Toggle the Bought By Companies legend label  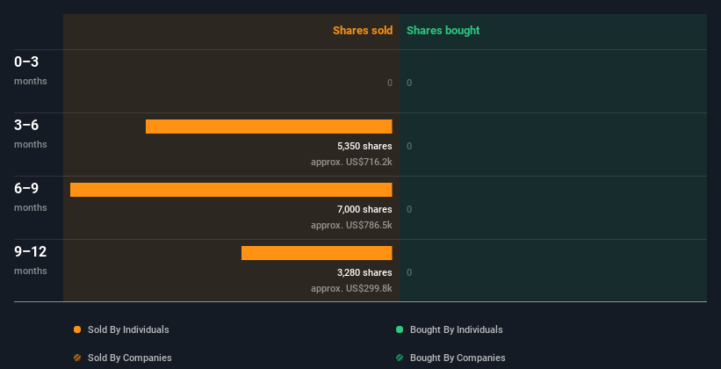tap(458, 358)
